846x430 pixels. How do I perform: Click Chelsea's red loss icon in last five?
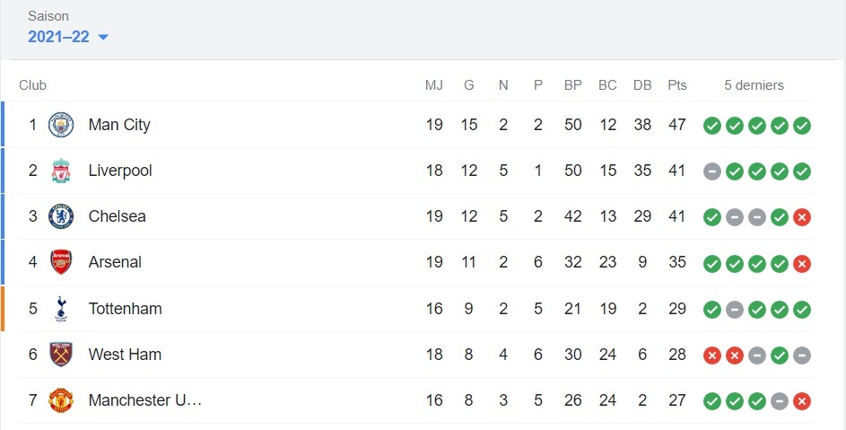tap(802, 217)
